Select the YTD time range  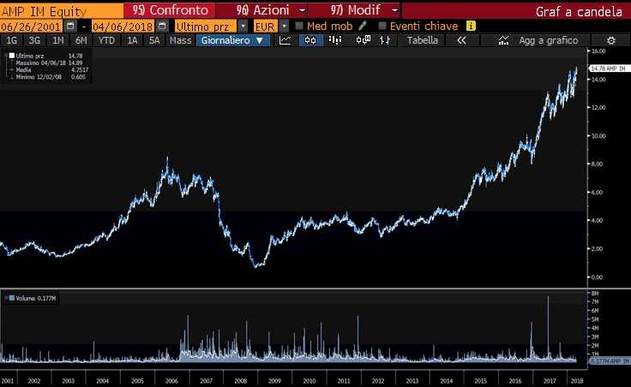pyautogui.click(x=106, y=40)
